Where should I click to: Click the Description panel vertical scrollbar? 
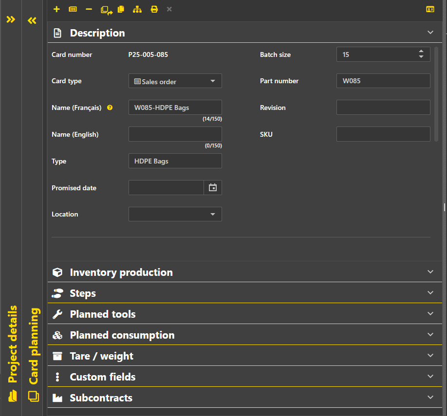click(x=436, y=94)
